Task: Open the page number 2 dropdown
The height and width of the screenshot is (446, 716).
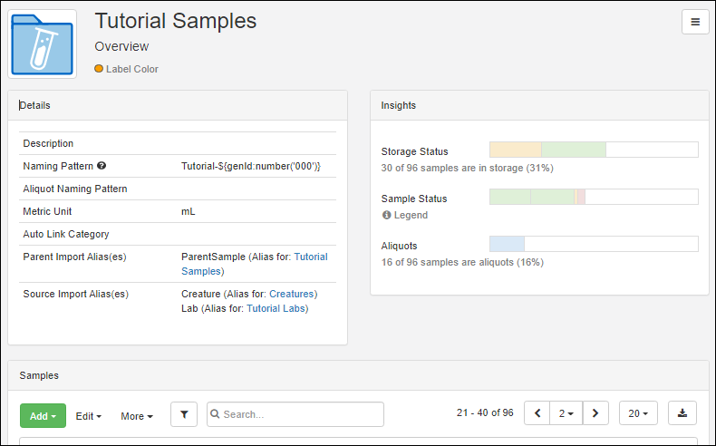Action: click(566, 413)
